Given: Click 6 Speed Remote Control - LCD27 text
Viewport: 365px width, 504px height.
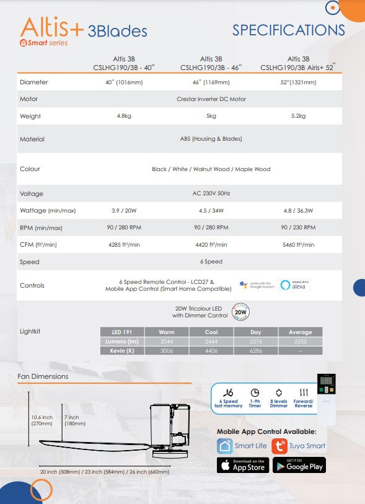Looking at the screenshot, I should [167, 282].
